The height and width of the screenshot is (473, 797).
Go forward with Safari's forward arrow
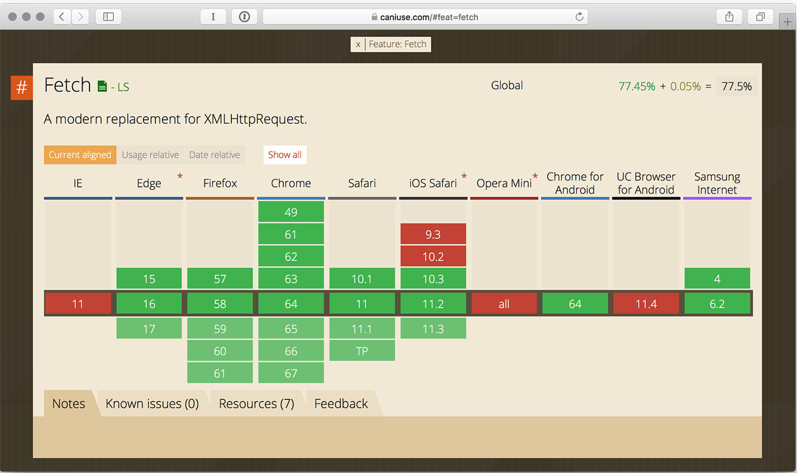pyautogui.click(x=80, y=17)
